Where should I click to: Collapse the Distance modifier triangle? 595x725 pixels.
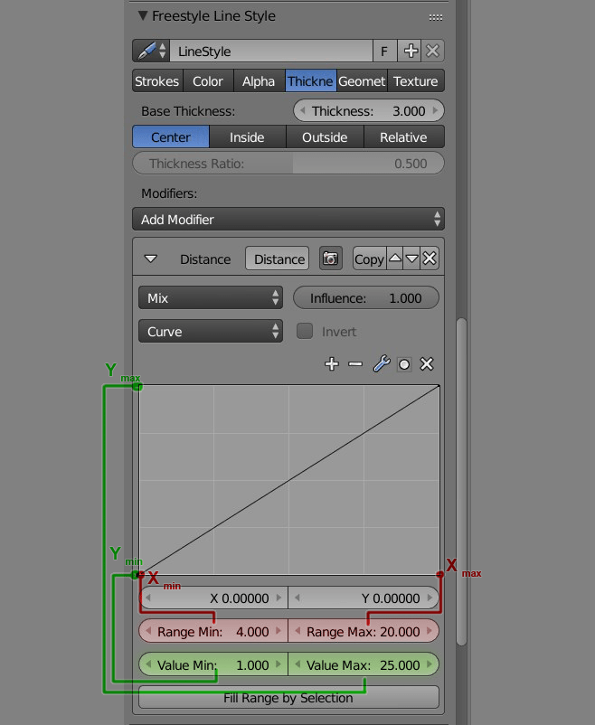151,259
